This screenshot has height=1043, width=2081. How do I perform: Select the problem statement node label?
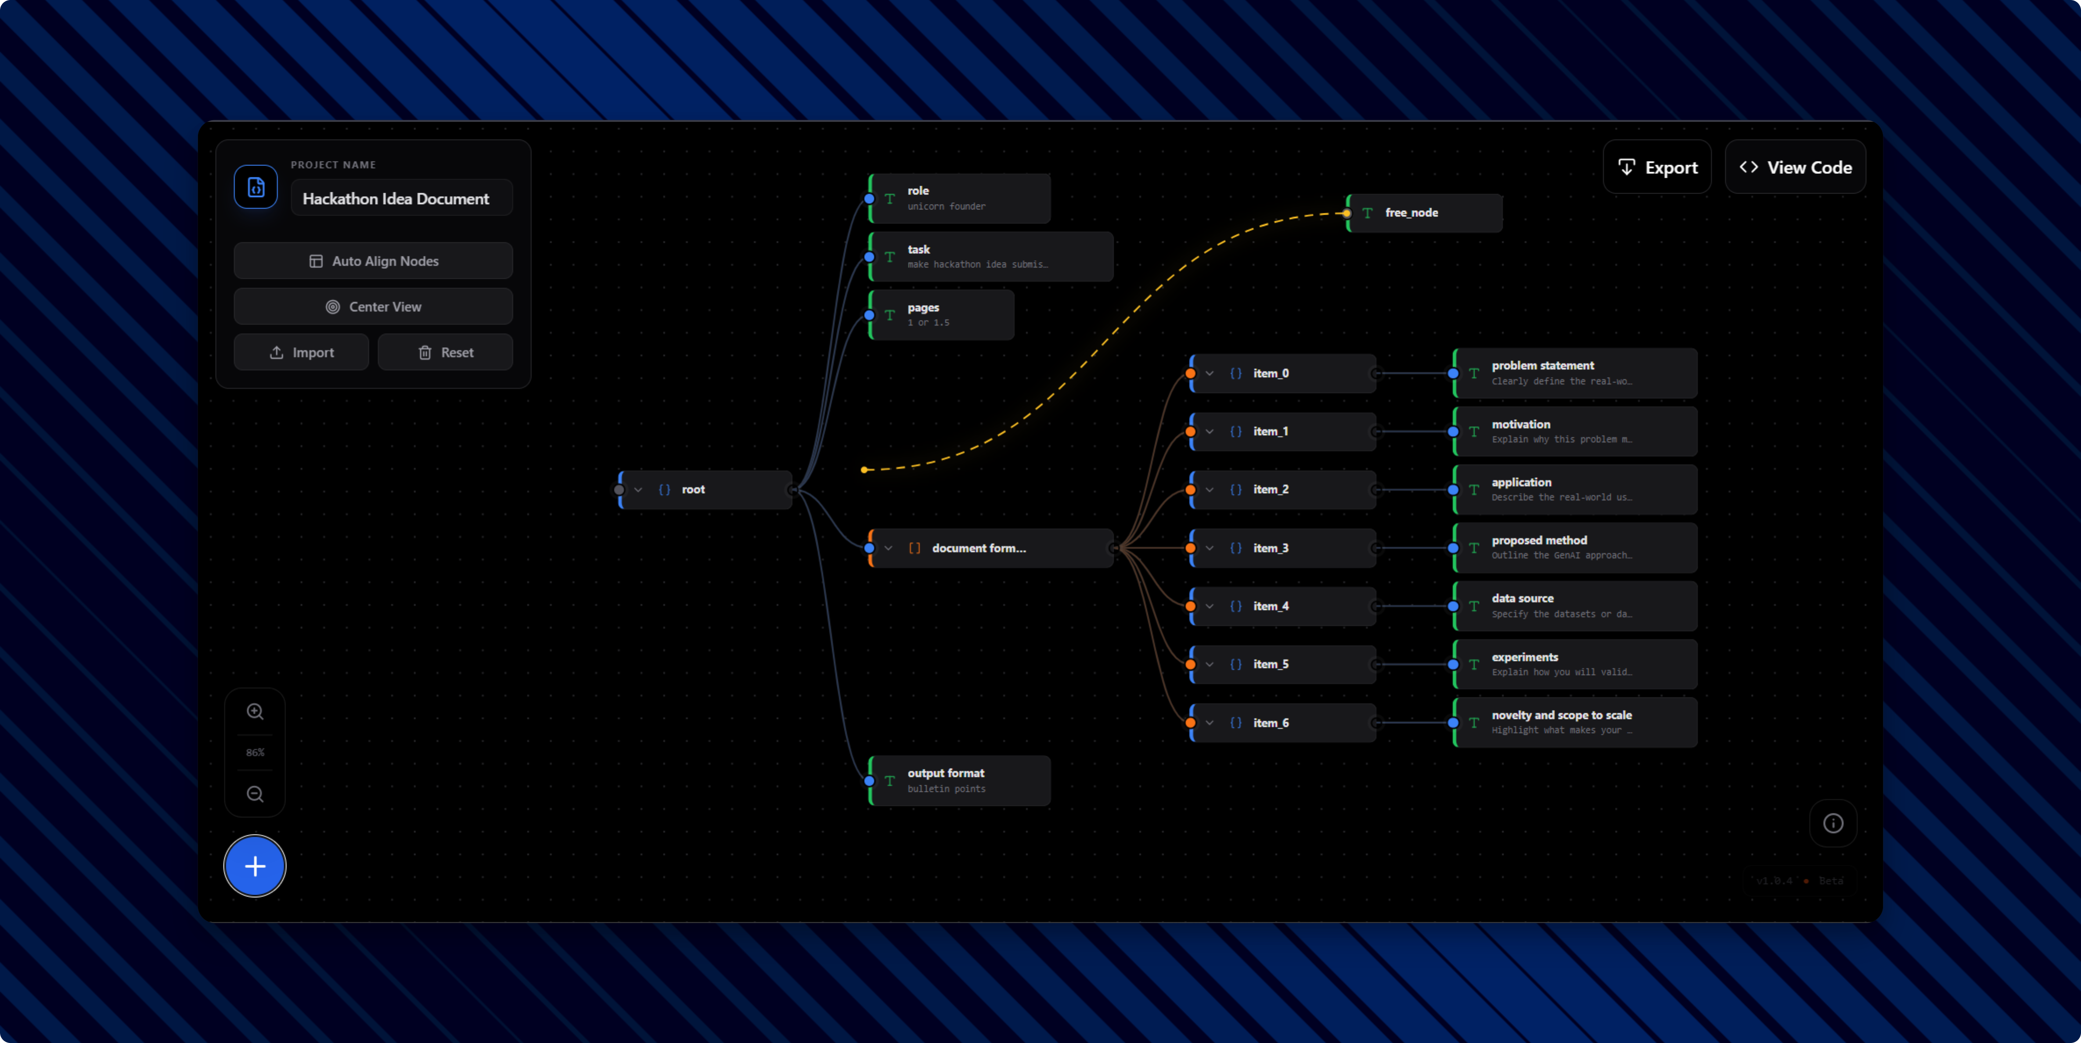(x=1543, y=366)
